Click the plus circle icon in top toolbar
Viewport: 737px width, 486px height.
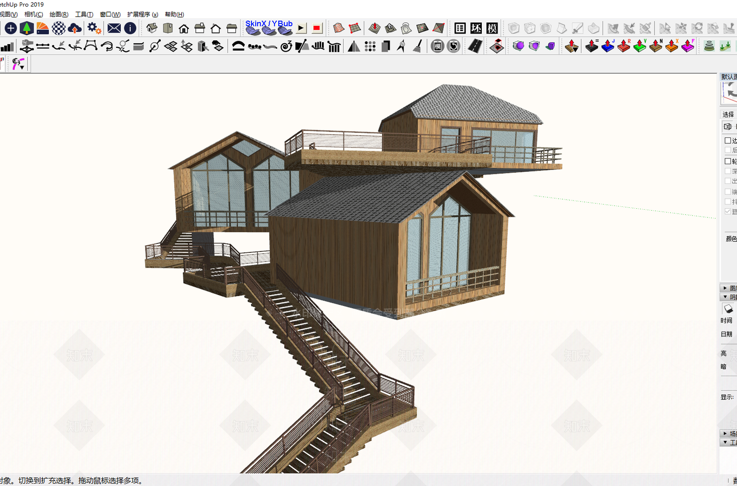click(11, 29)
